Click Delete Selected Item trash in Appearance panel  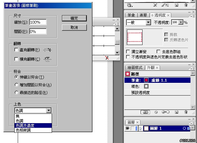186,112
